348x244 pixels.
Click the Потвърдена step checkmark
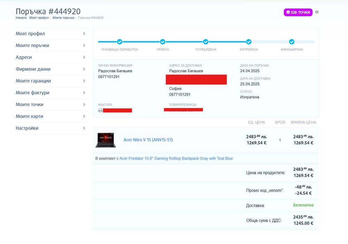206,42
